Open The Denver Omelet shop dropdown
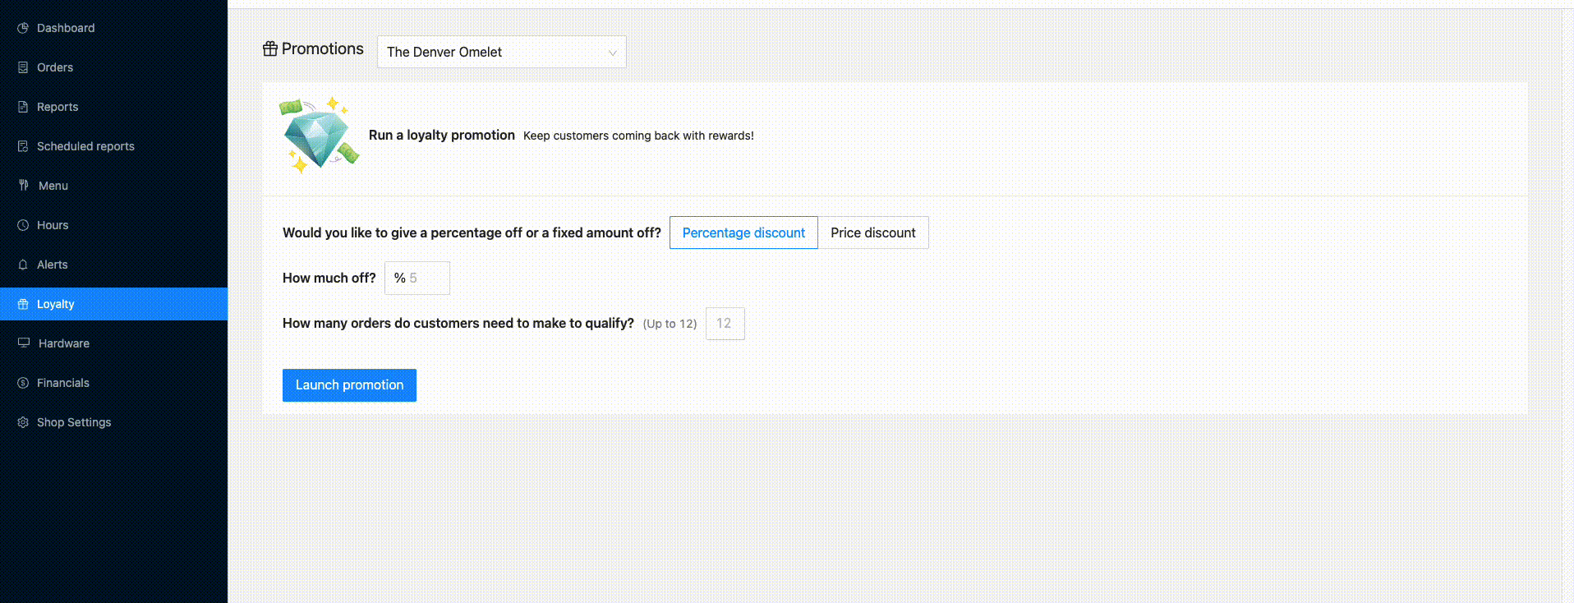 [x=501, y=52]
